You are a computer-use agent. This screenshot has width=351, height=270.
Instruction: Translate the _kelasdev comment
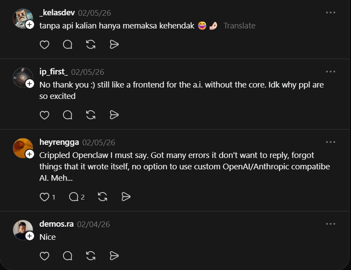(x=239, y=26)
